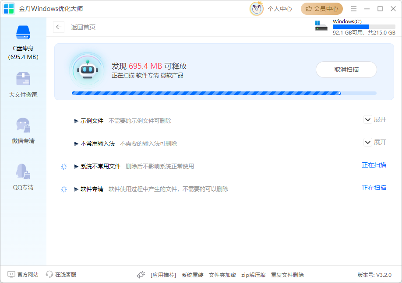Open the 大文件搬家 sidebar icon
This screenshot has width=402, height=283.
pos(23,79)
